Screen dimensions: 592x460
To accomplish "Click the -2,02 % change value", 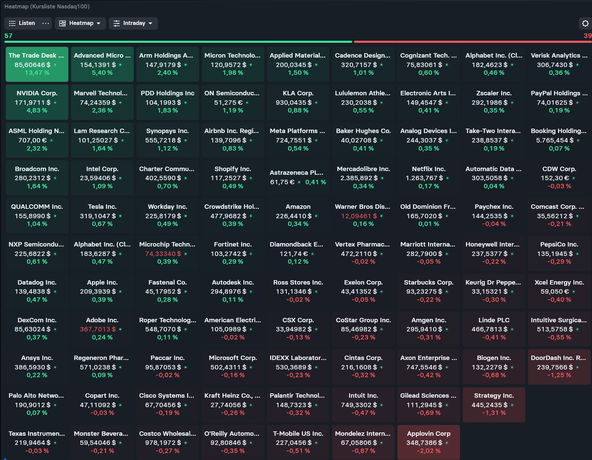I will (x=429, y=451).
